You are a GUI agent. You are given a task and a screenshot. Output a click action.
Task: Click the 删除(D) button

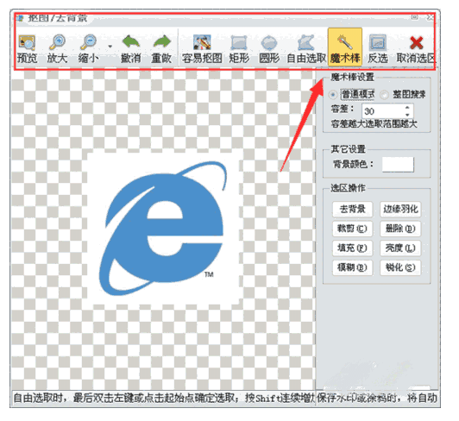[x=400, y=229]
